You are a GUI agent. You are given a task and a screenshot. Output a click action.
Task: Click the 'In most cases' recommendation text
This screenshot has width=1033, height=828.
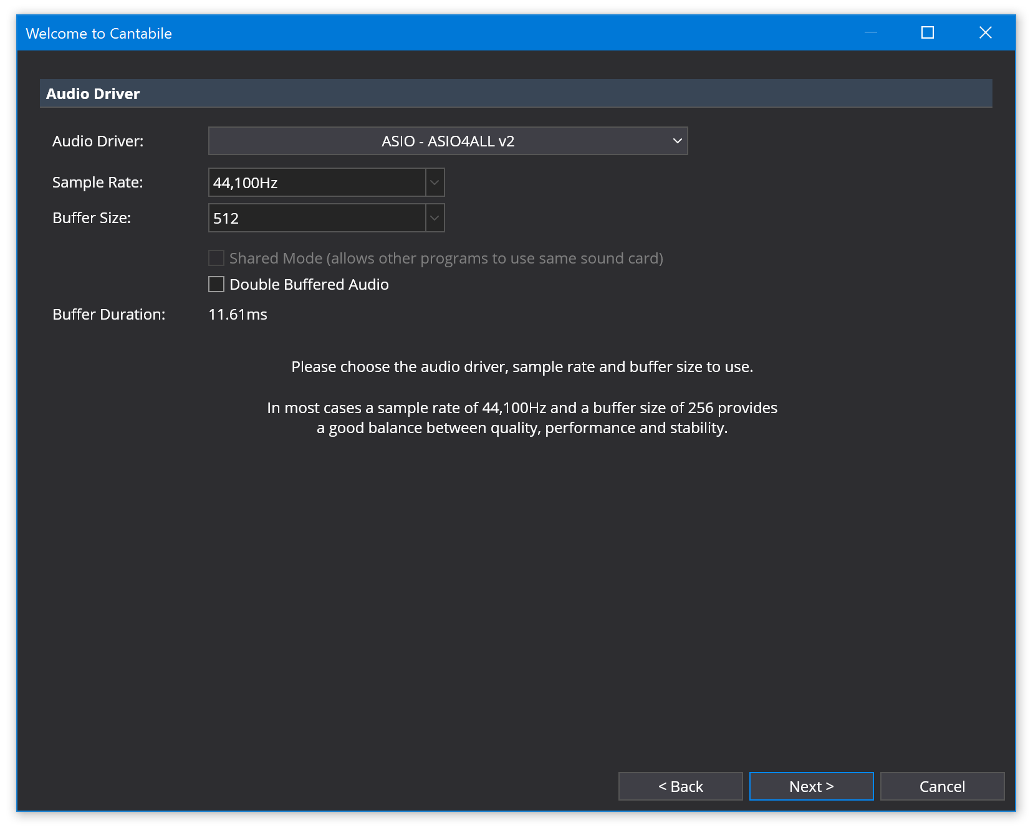coord(522,418)
